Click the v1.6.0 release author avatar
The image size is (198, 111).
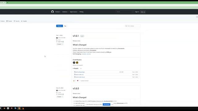pos(57,90)
